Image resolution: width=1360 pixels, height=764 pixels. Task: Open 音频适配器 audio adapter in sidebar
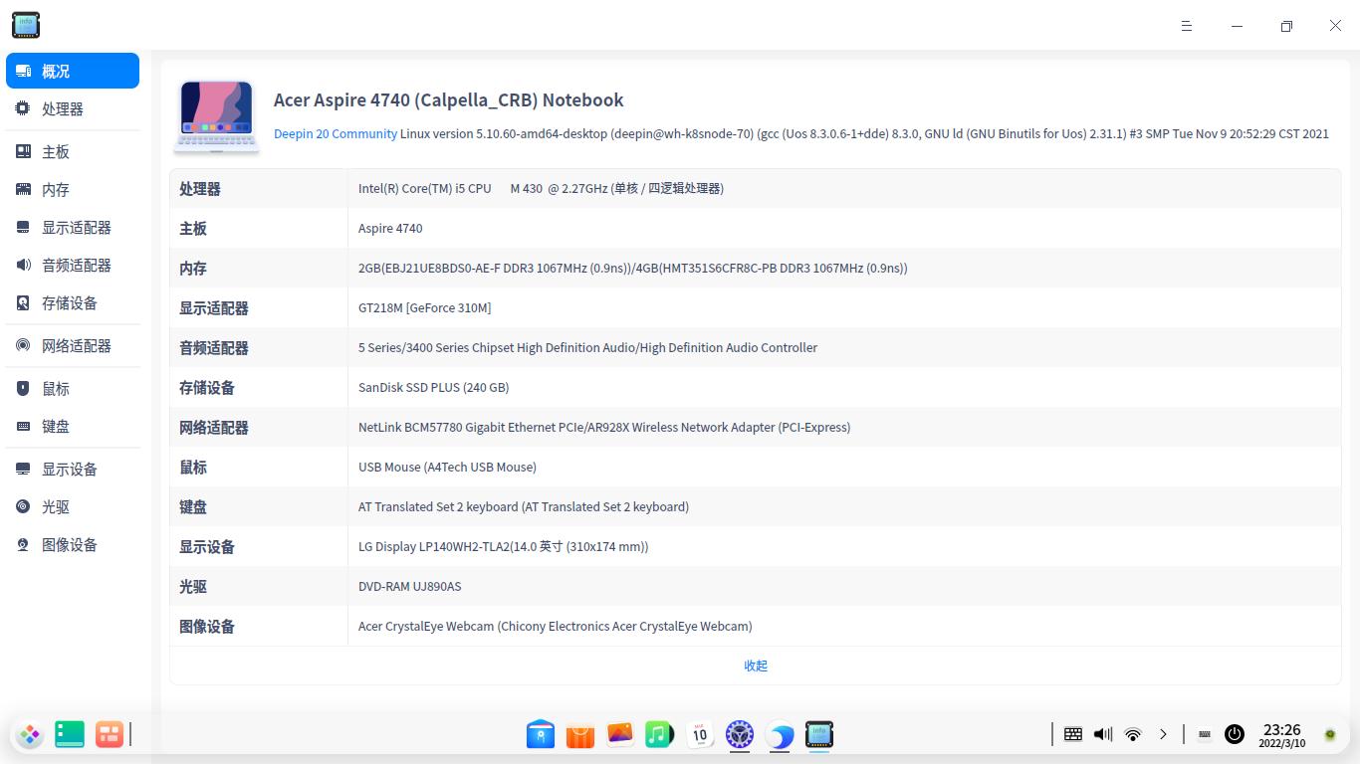click(x=73, y=265)
